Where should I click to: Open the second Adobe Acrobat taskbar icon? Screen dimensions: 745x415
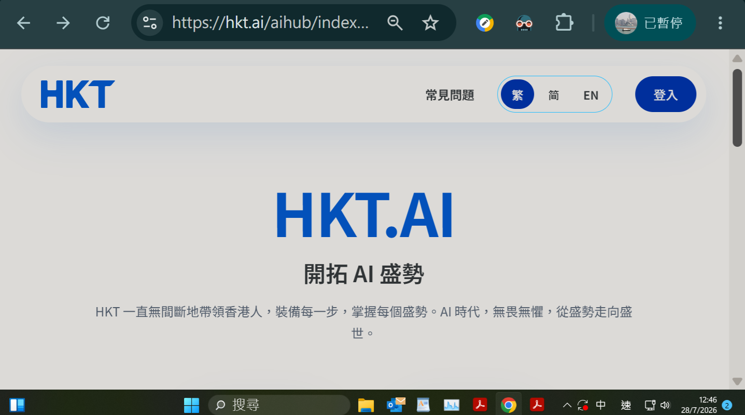coord(537,405)
